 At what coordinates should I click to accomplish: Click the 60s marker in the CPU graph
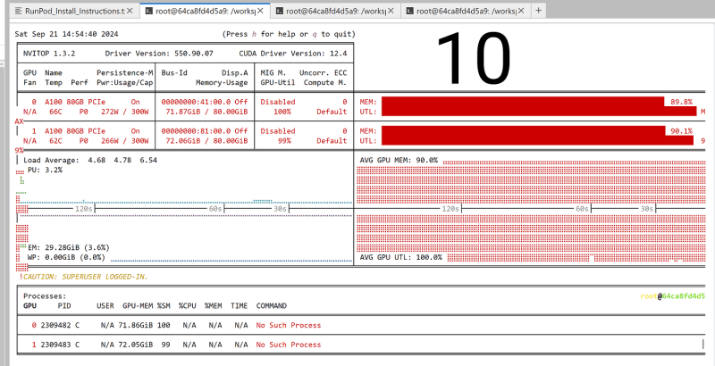(x=215, y=209)
